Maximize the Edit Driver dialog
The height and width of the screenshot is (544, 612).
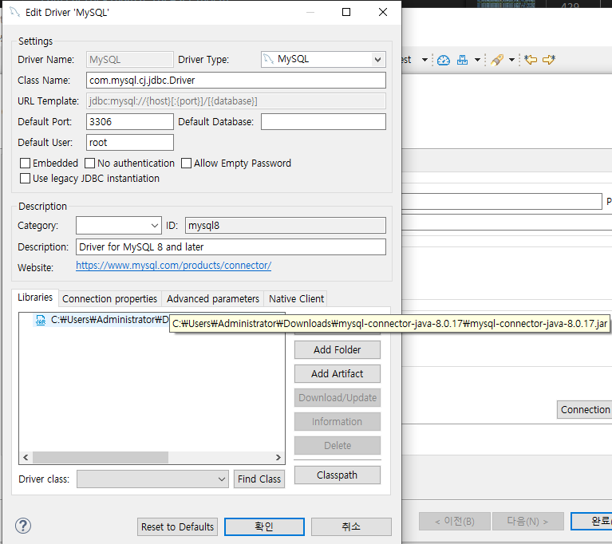coord(345,12)
